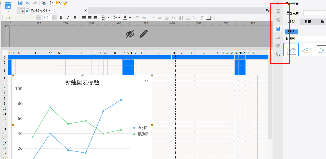Save the workbook with the floppy icon
This screenshot has width=326, height=159.
(x=20, y=3)
